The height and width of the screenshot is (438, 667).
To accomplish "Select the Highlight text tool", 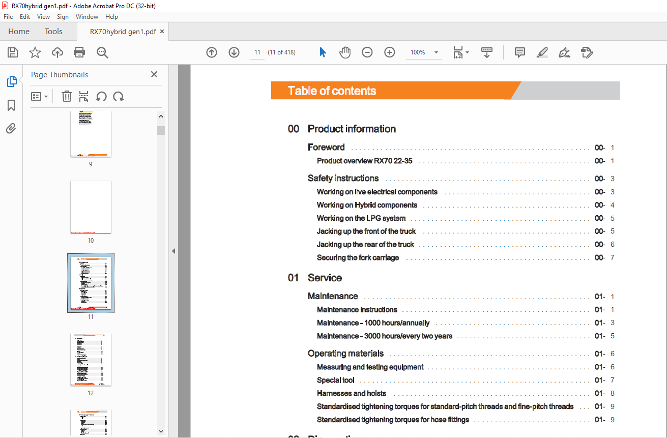I will (x=542, y=52).
